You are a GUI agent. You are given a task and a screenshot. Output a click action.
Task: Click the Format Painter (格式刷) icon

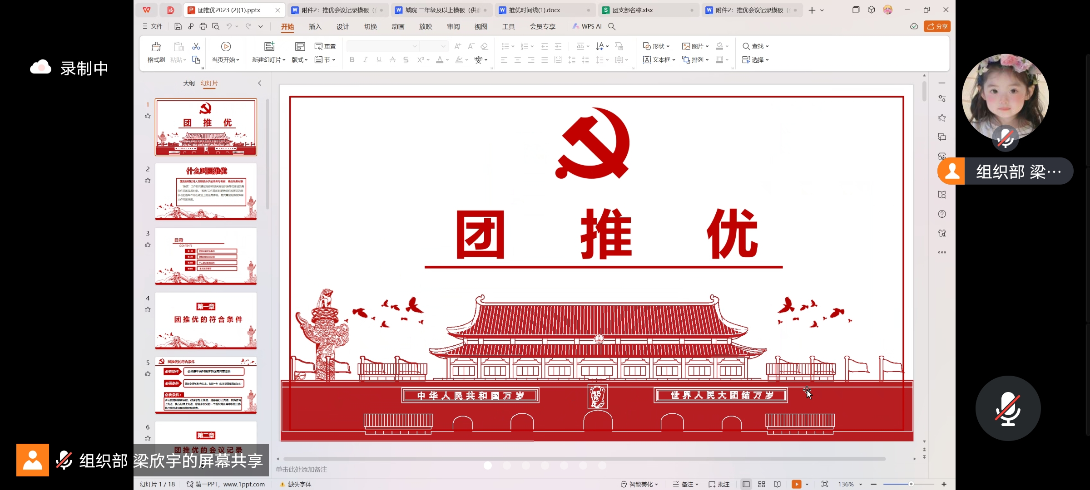click(x=156, y=47)
